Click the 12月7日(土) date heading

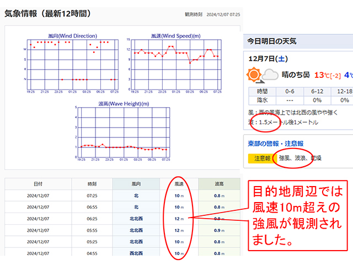pyautogui.click(x=267, y=59)
